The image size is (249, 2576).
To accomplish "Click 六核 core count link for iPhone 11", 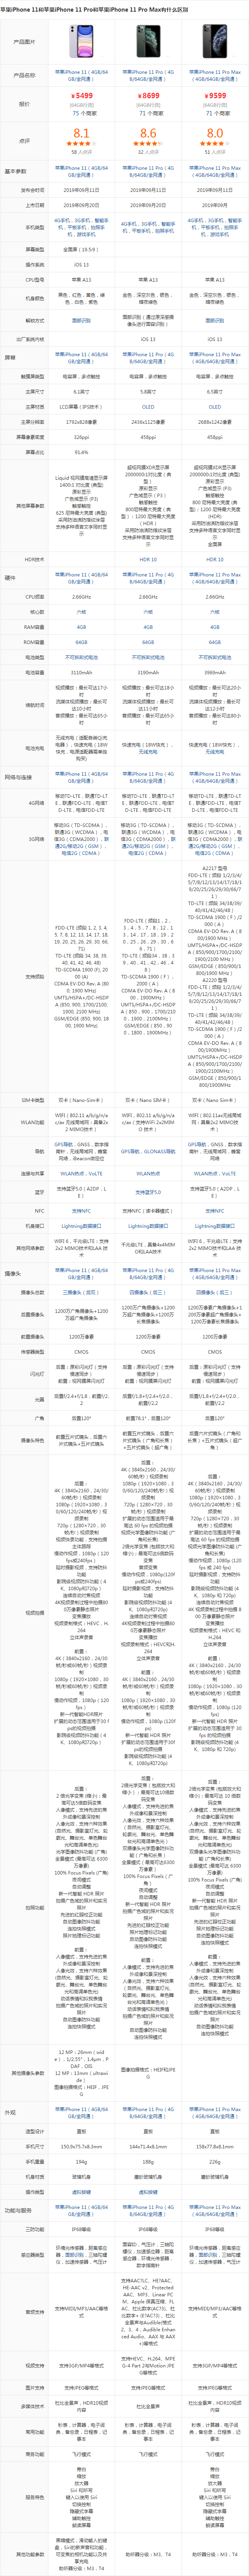I will 81,612.
